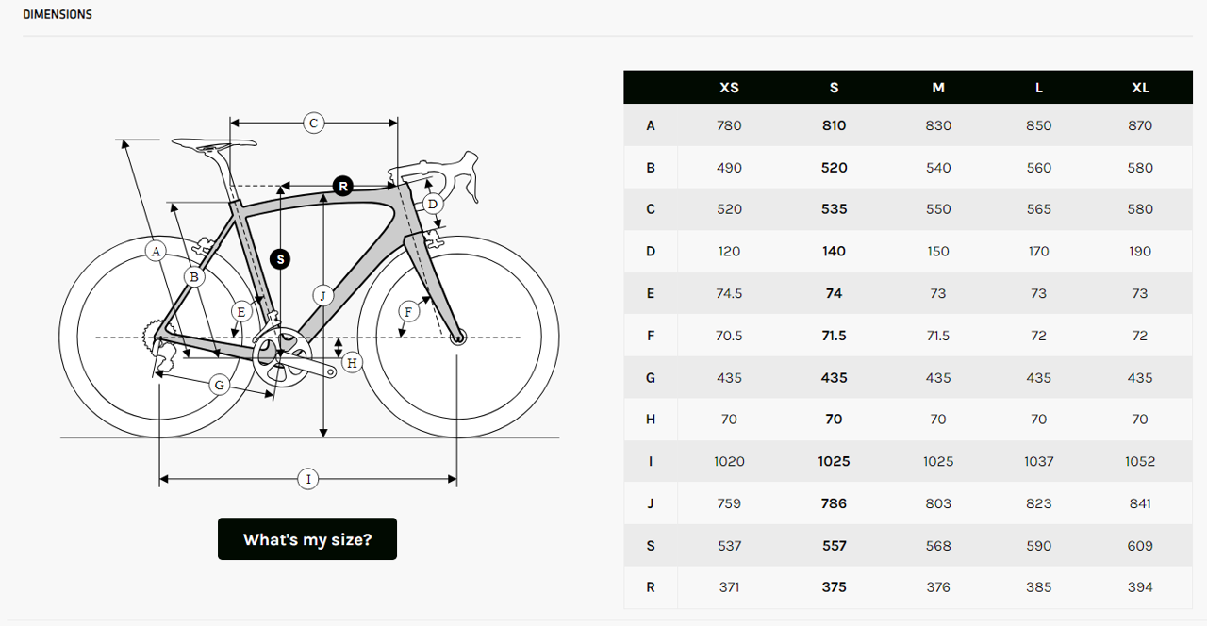This screenshot has width=1207, height=626.
Task: Click the row A label in the table
Action: pyautogui.click(x=651, y=125)
